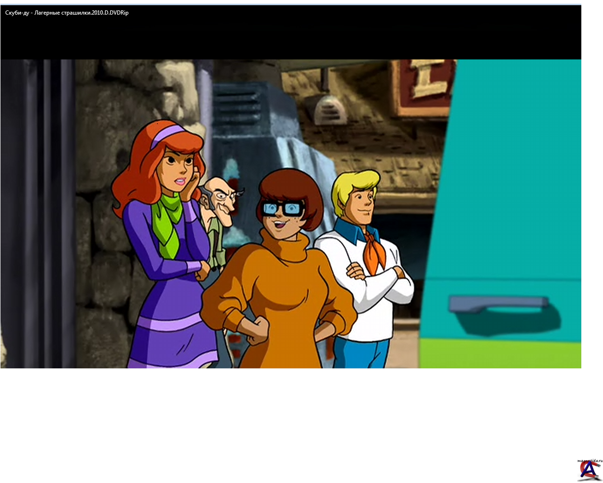Click the red sign above the van
The width and height of the screenshot is (603, 483).
pos(424,87)
